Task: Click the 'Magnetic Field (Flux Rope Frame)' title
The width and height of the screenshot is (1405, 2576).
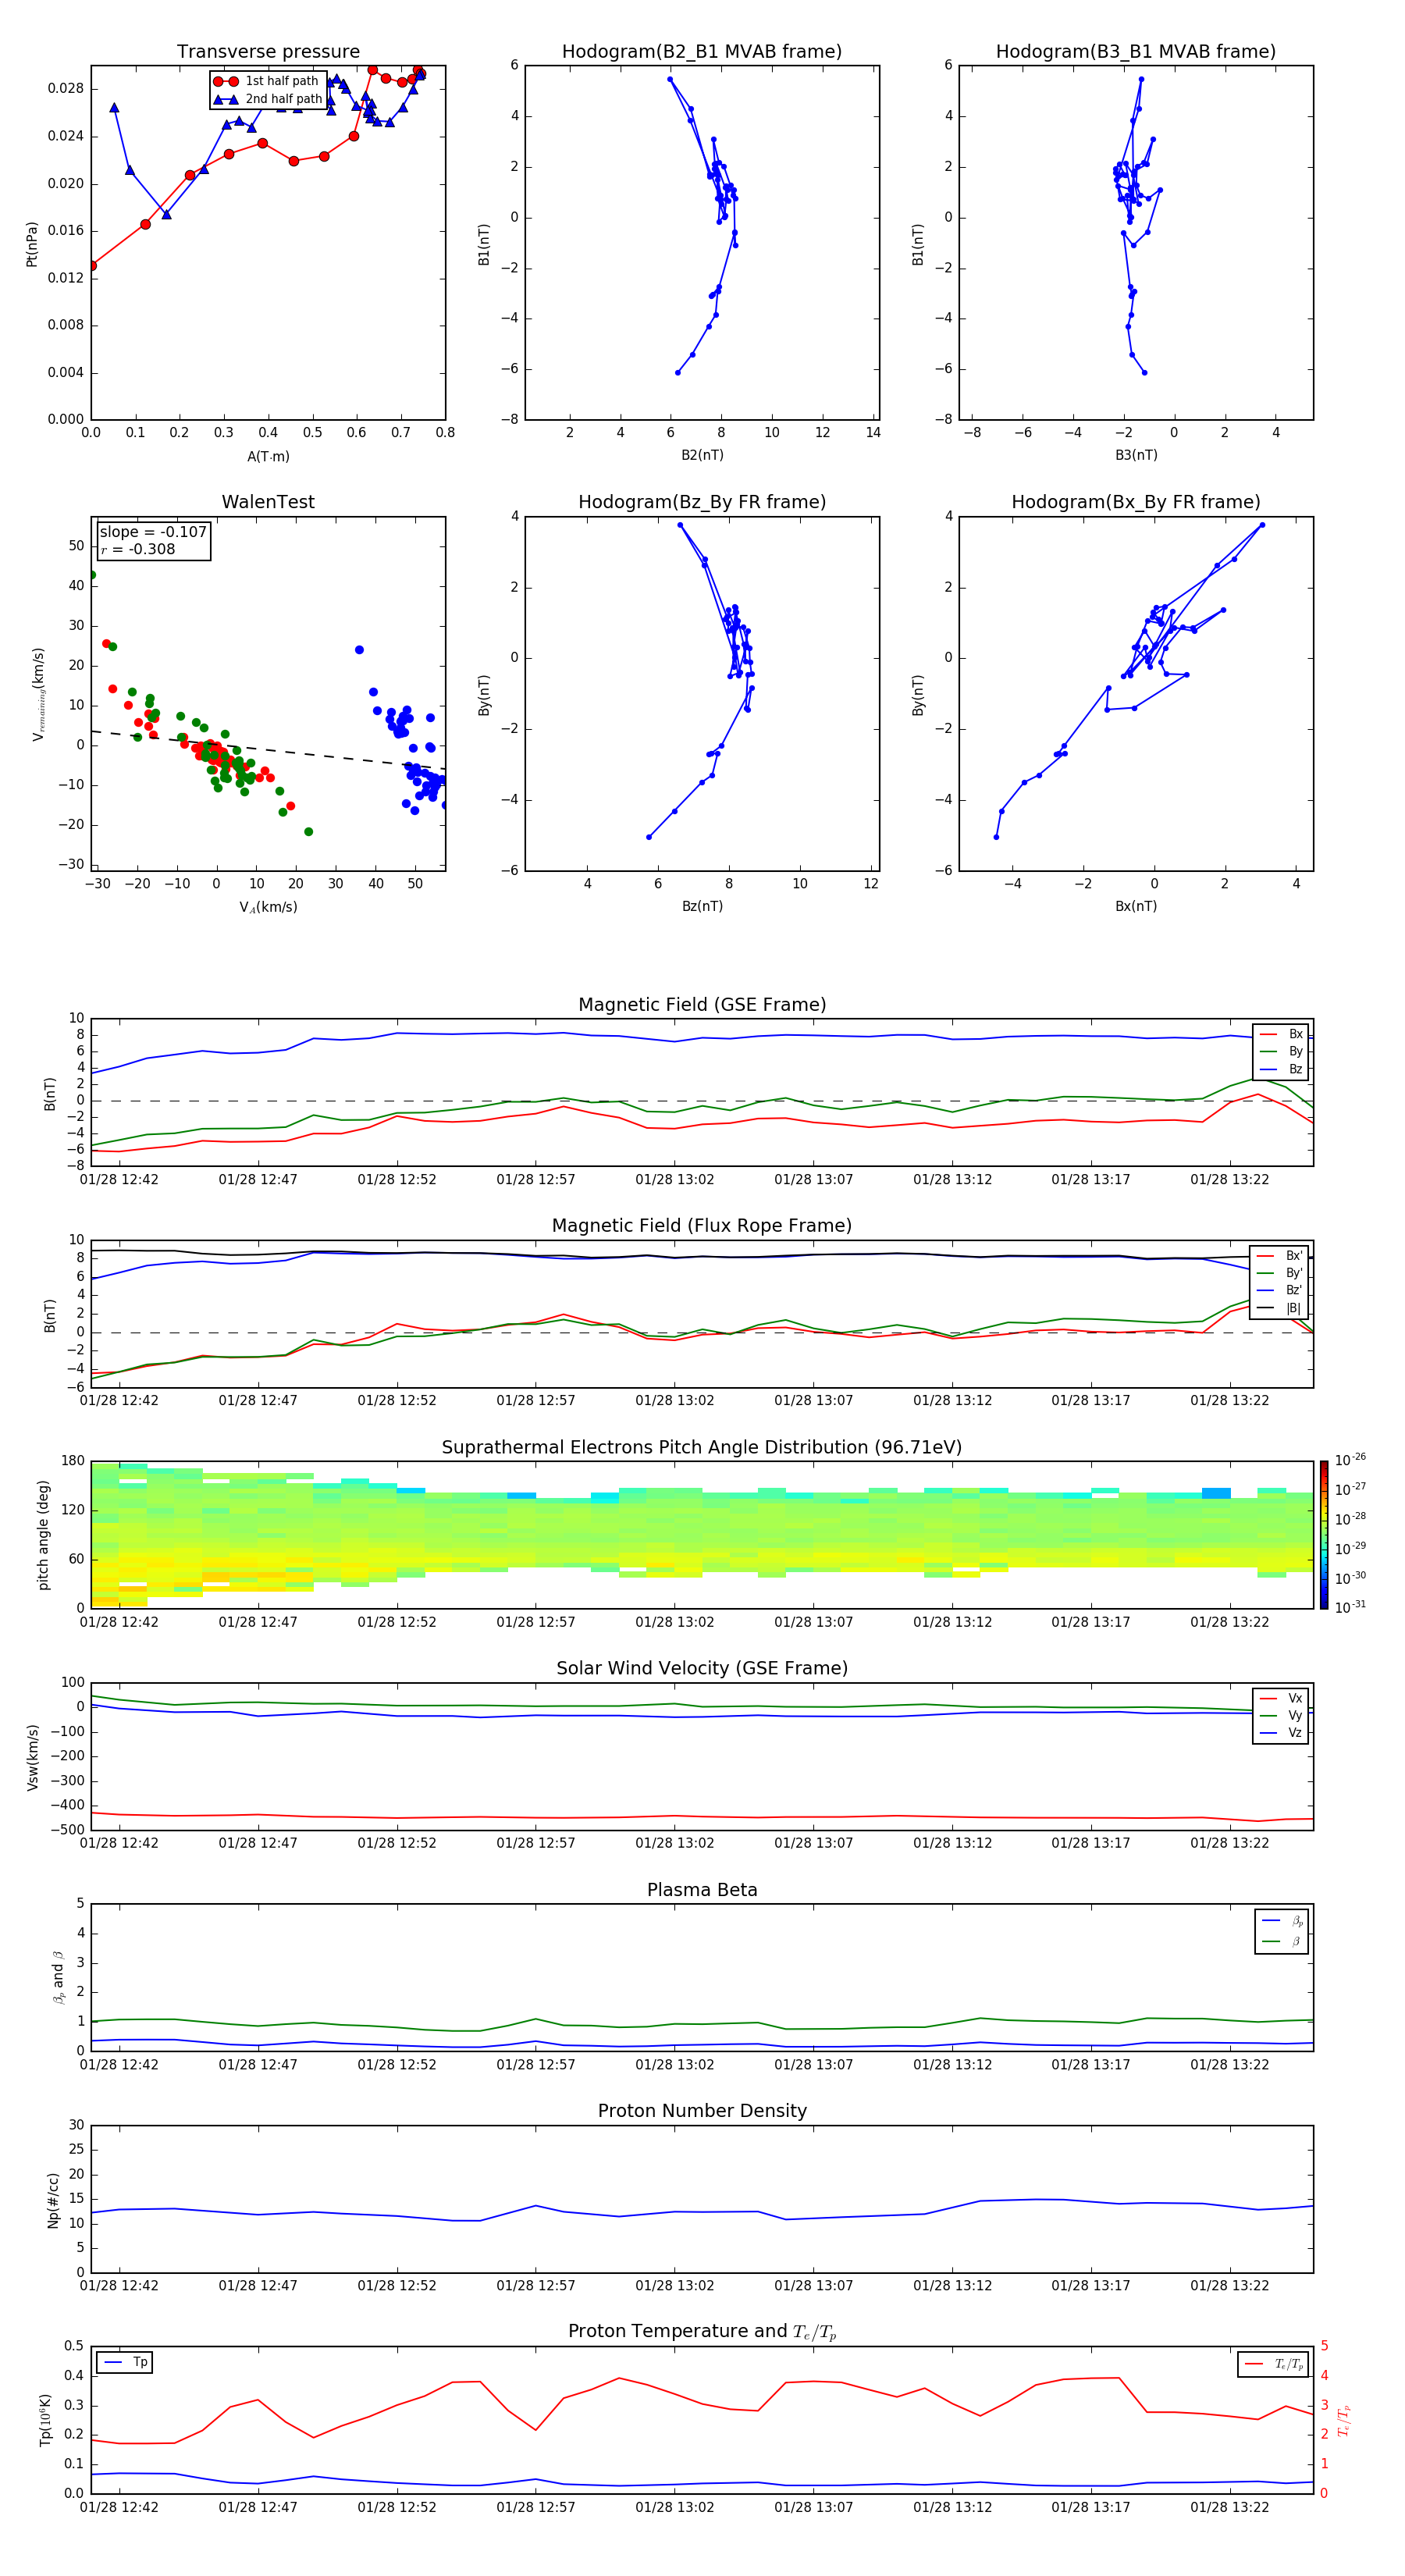Action: coord(702,1226)
